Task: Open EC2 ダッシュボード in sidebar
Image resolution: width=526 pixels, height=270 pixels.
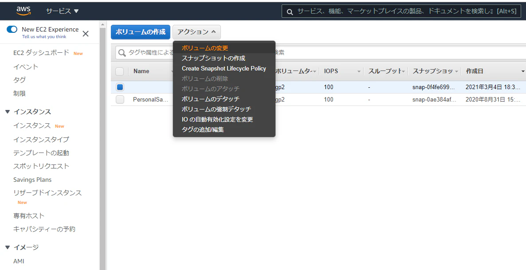Action: (41, 53)
